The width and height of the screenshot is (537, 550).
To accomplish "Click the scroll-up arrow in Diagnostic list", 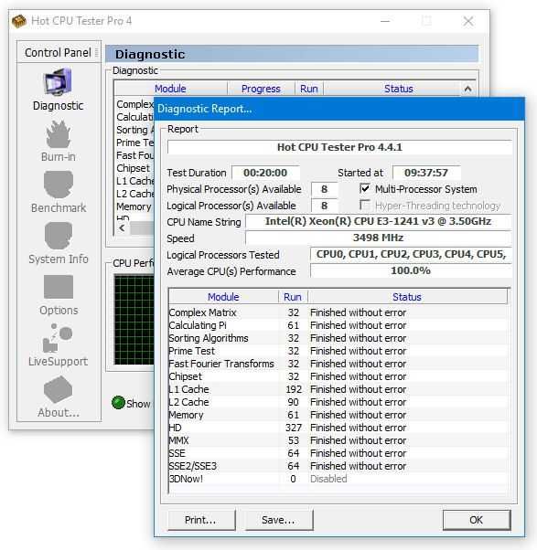I will [467, 89].
